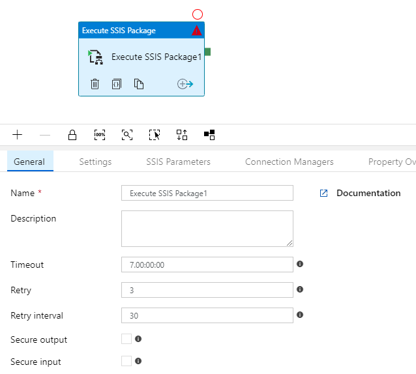View source code of the activity
Image resolution: width=416 pixels, height=374 pixels.
point(117,84)
